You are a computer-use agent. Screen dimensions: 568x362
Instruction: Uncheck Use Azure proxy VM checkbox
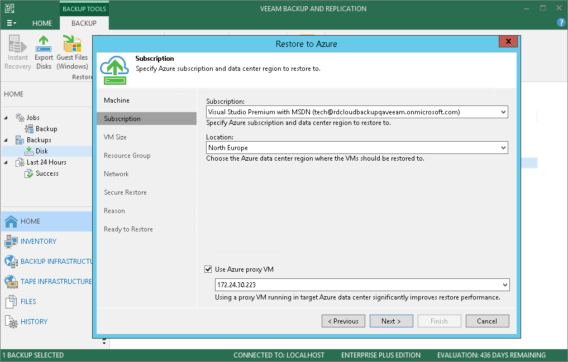click(208, 269)
